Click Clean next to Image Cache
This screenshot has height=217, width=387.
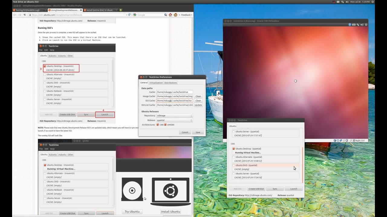point(198,96)
